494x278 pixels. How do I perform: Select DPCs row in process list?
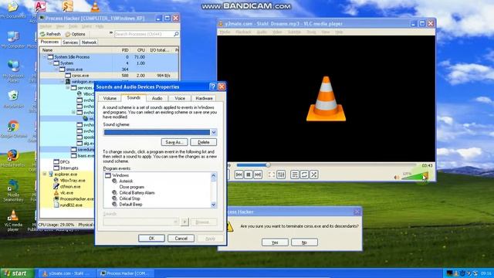pos(67,161)
